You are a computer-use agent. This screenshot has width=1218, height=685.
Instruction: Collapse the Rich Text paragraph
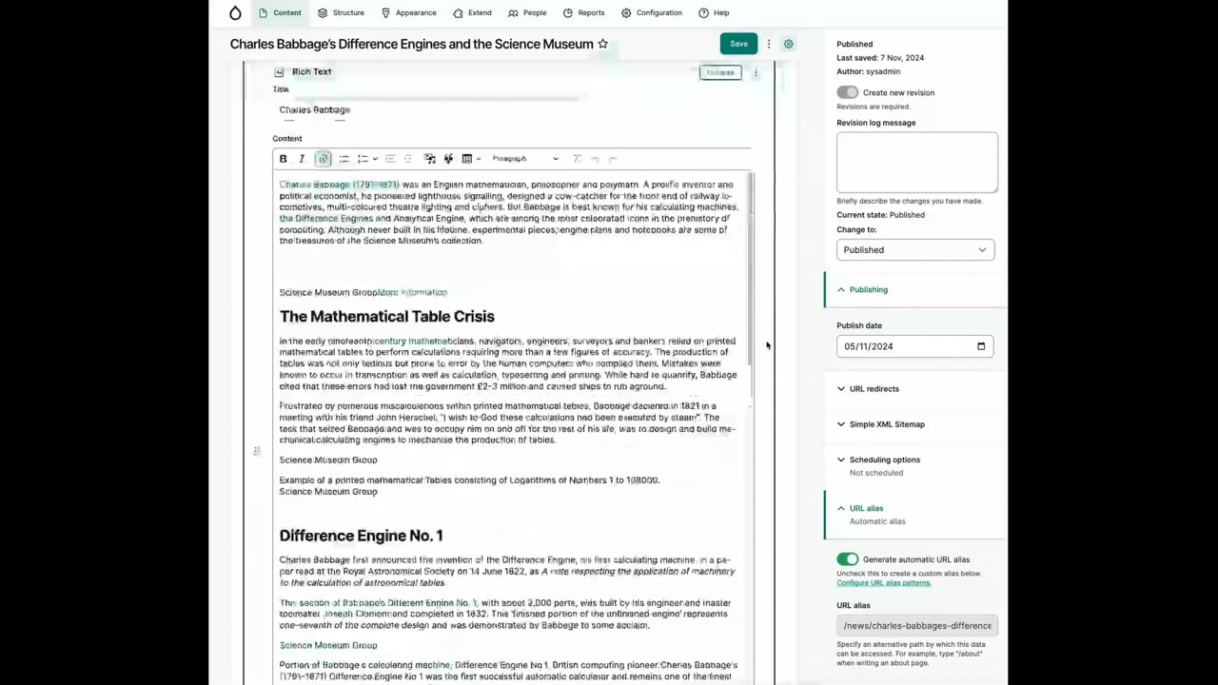tap(720, 72)
